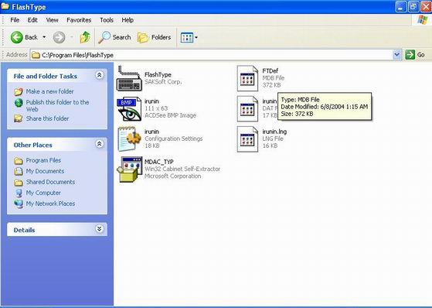Close the FlashType window
The width and height of the screenshot is (432, 308).
click(426, 7)
